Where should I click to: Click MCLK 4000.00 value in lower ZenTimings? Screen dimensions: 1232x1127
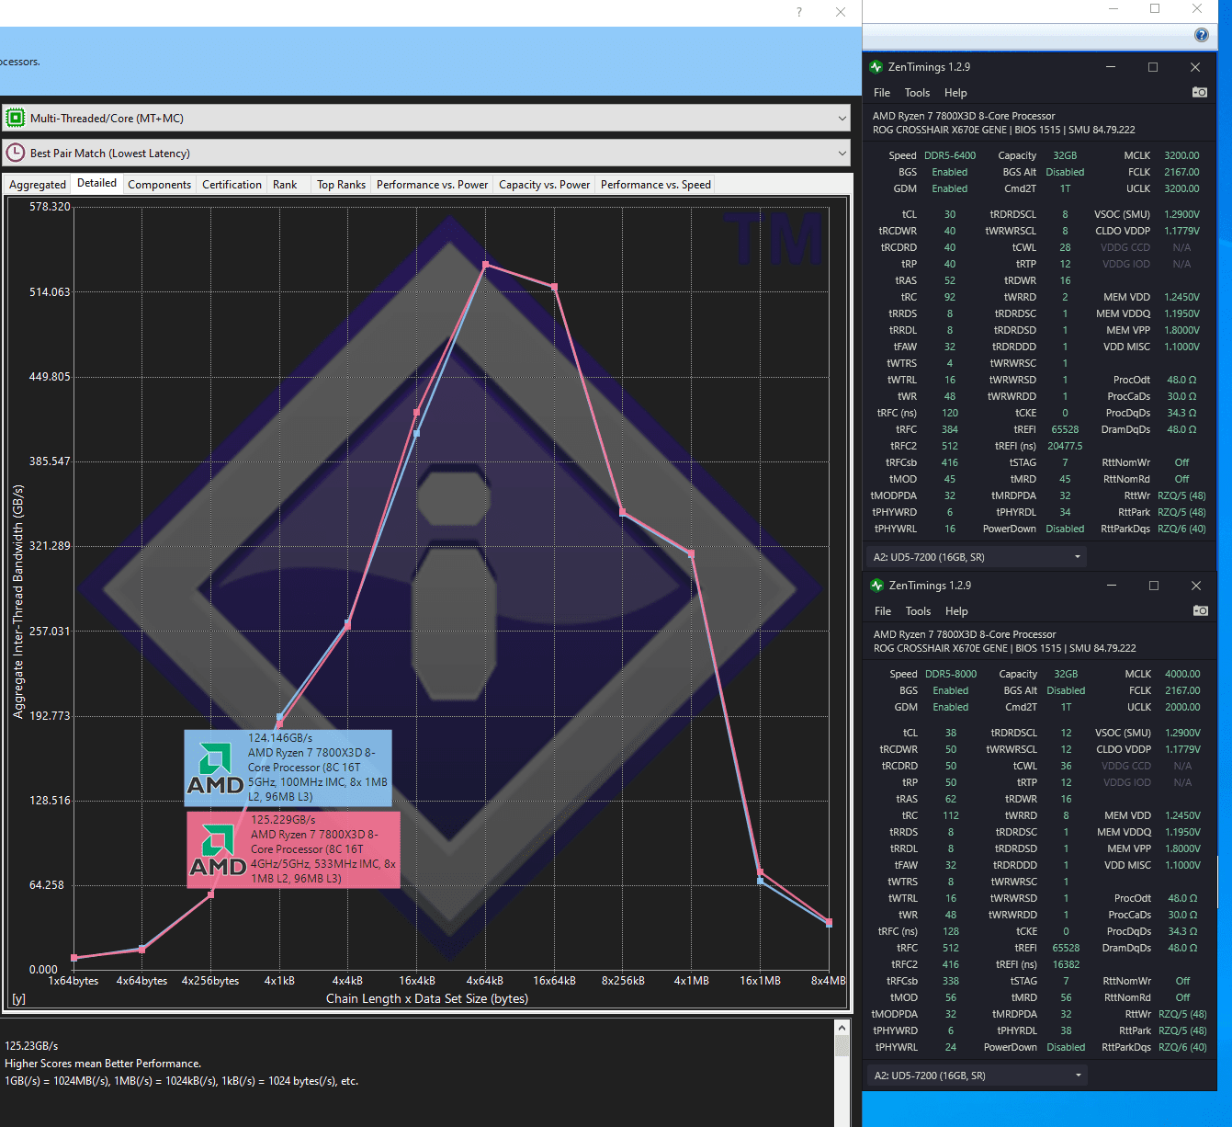pos(1182,674)
